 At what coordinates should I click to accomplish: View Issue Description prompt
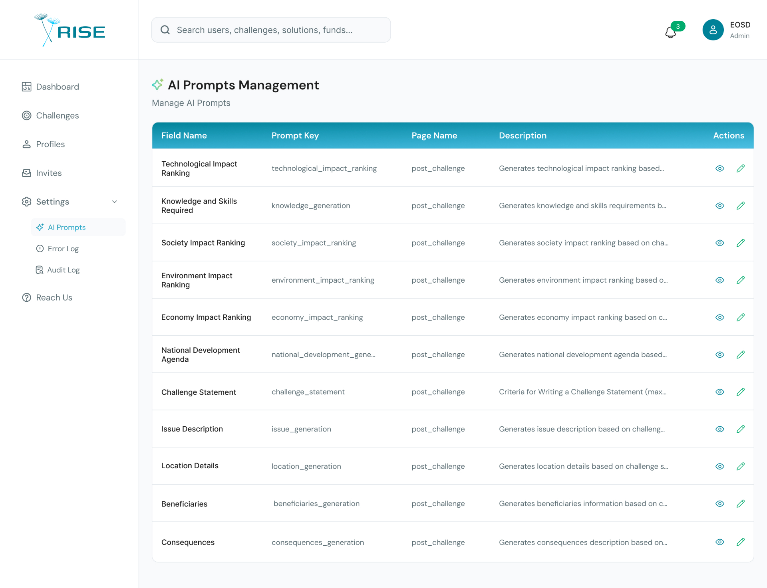click(720, 429)
